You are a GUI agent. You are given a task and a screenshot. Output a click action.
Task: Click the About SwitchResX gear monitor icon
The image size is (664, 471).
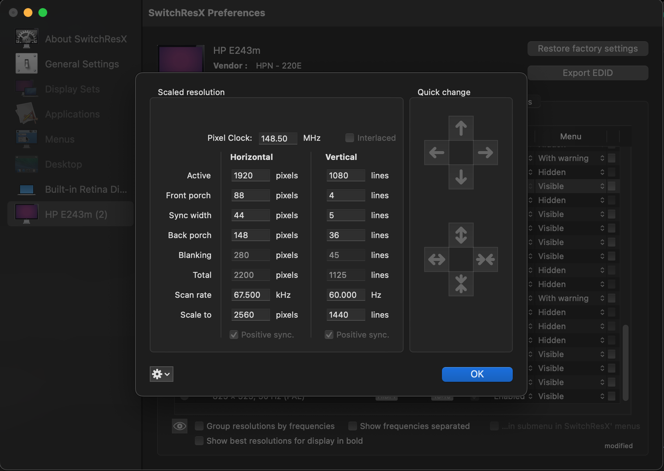(27, 38)
